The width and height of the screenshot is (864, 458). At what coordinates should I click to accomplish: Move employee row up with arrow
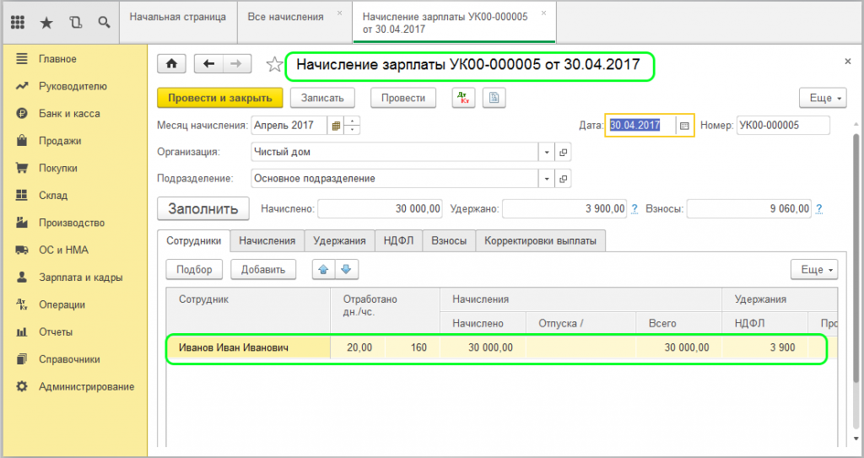[324, 269]
